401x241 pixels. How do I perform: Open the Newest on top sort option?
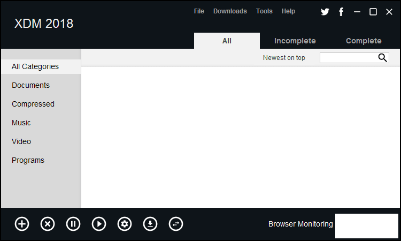tap(284, 58)
